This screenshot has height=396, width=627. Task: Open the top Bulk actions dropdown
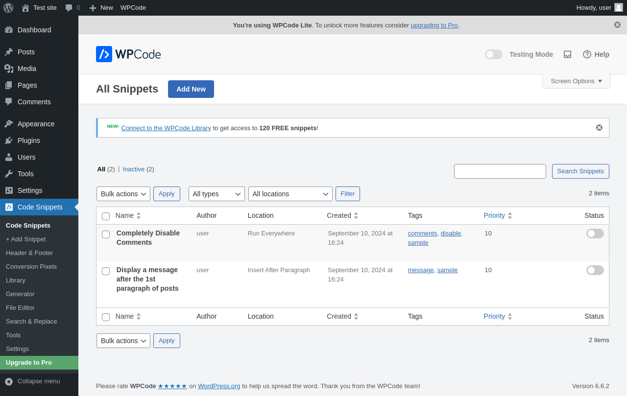(x=123, y=194)
